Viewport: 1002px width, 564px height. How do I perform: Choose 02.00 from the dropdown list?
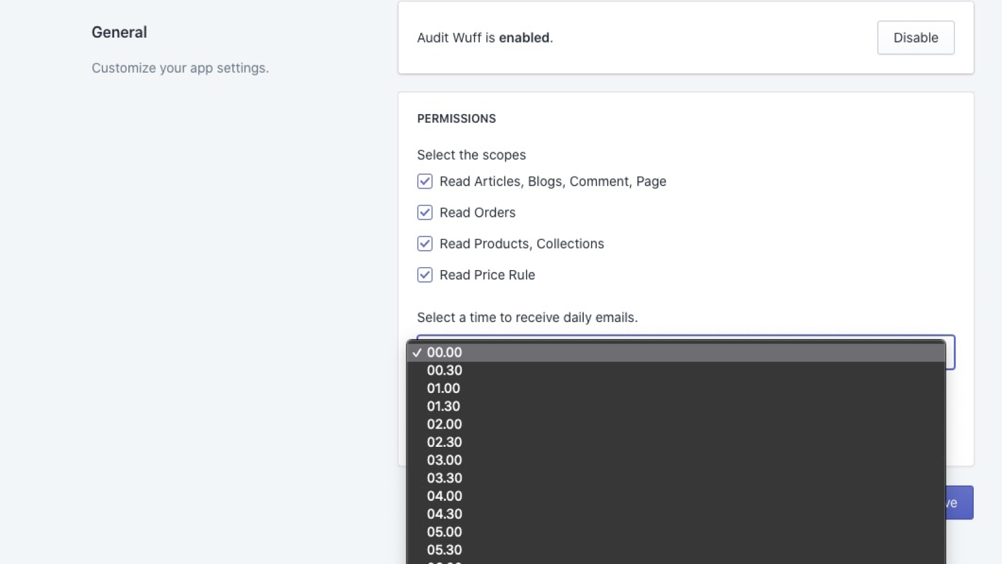click(x=444, y=424)
